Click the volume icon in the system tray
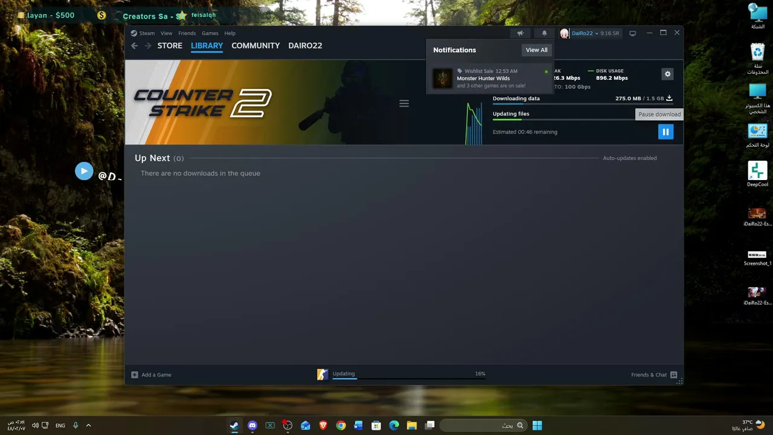Image resolution: width=773 pixels, height=435 pixels. [35, 425]
